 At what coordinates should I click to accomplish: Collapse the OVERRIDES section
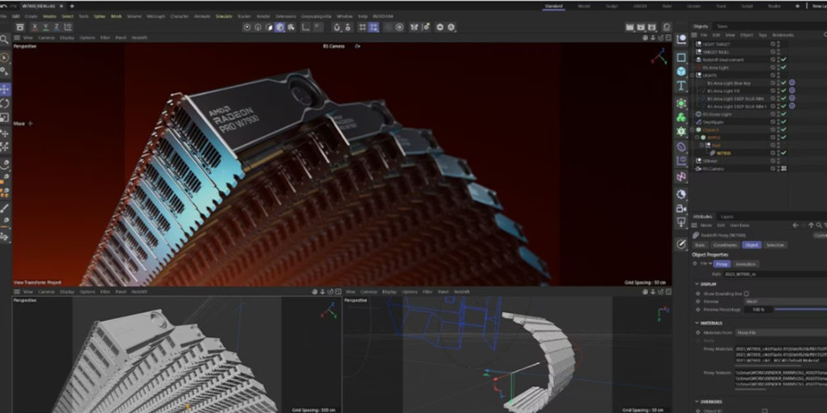tap(697, 402)
